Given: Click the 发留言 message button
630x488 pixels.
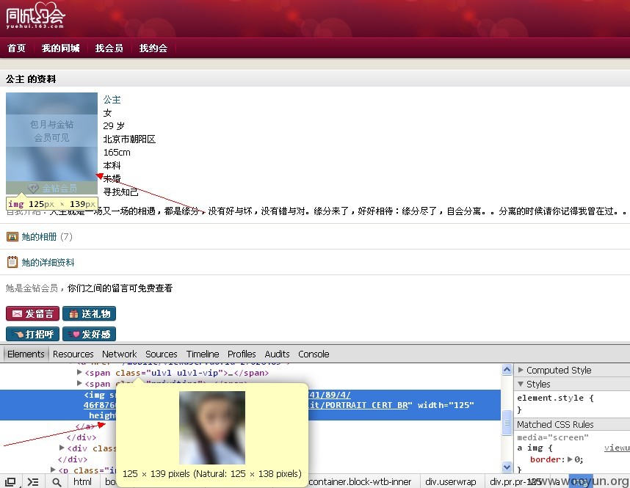Looking at the screenshot, I should pos(32,313).
